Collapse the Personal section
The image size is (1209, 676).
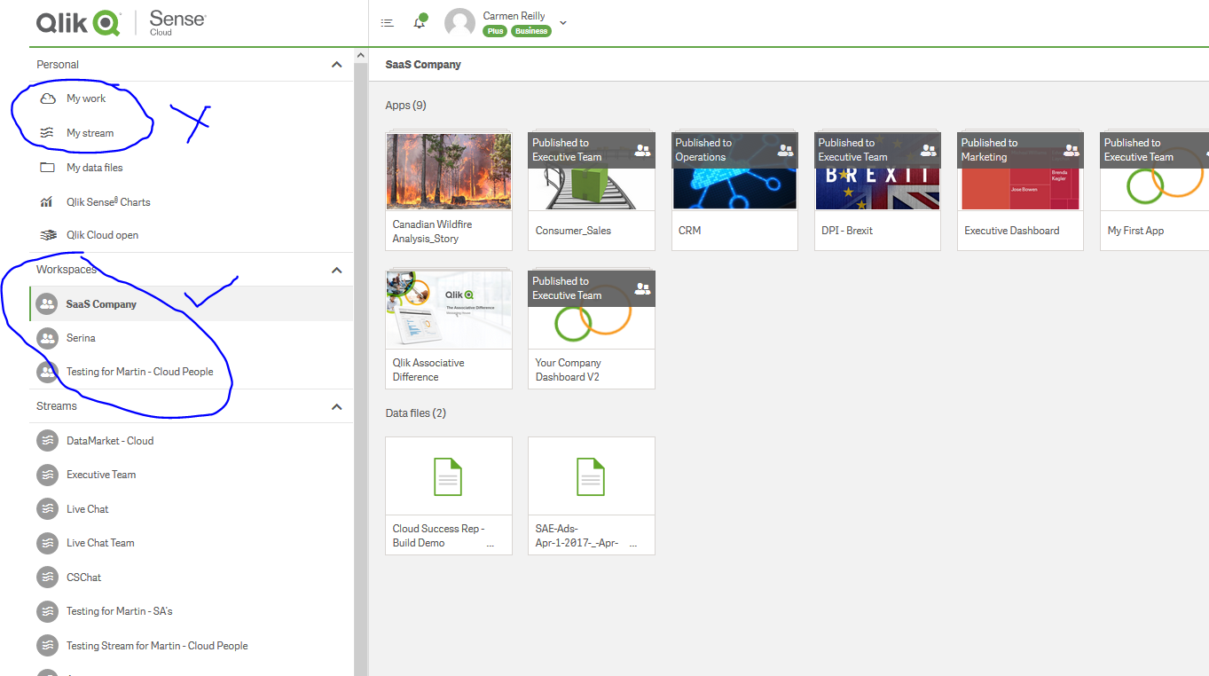(x=336, y=65)
